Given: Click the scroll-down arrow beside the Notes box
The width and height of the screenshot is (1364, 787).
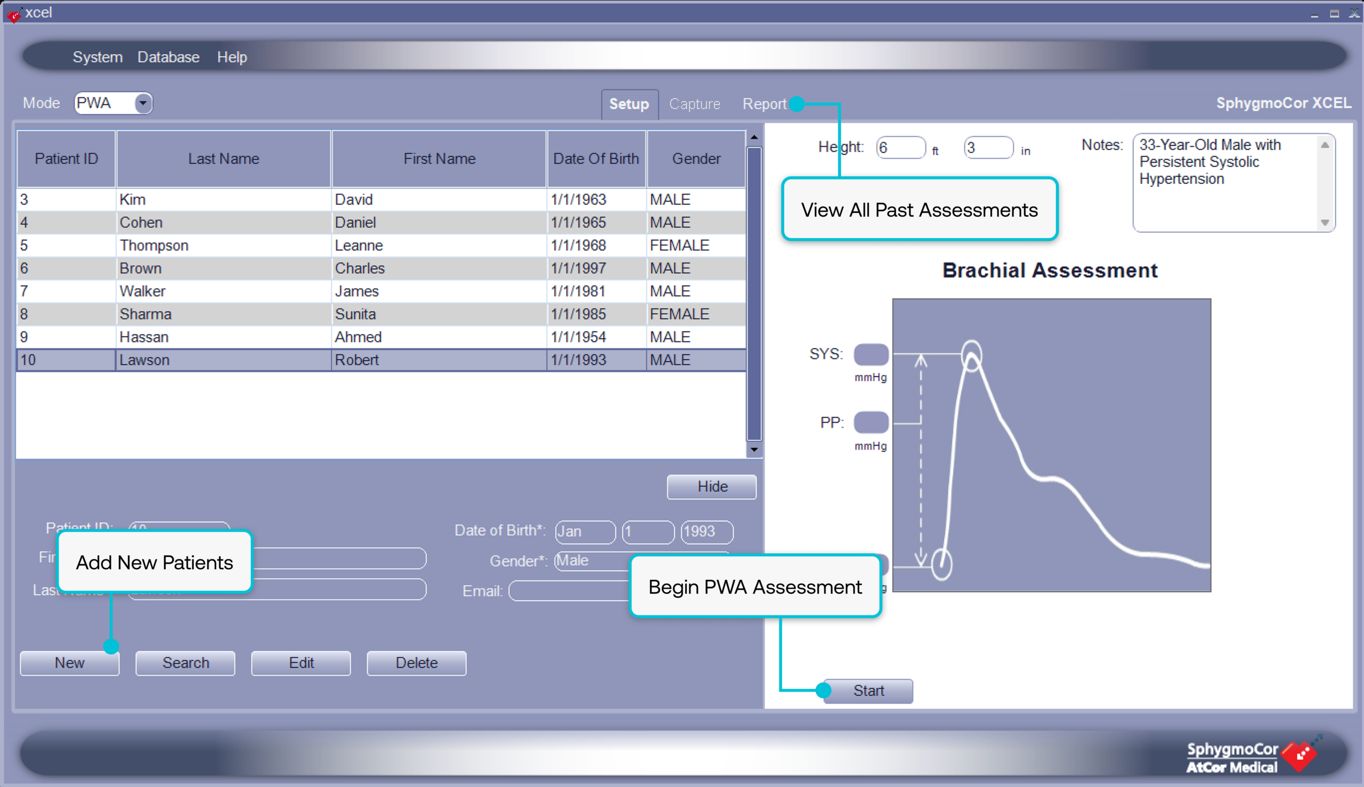Looking at the screenshot, I should (x=1325, y=222).
